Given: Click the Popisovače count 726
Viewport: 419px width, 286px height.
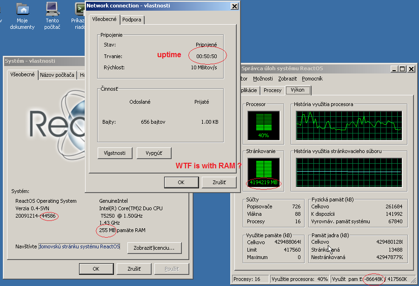Looking at the screenshot, I should pos(296,206).
